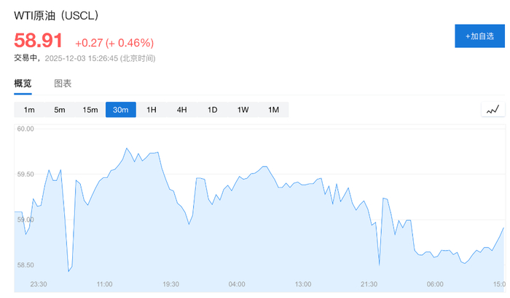Click the 58.91 current price
This screenshot has width=510, height=298.
(x=39, y=41)
